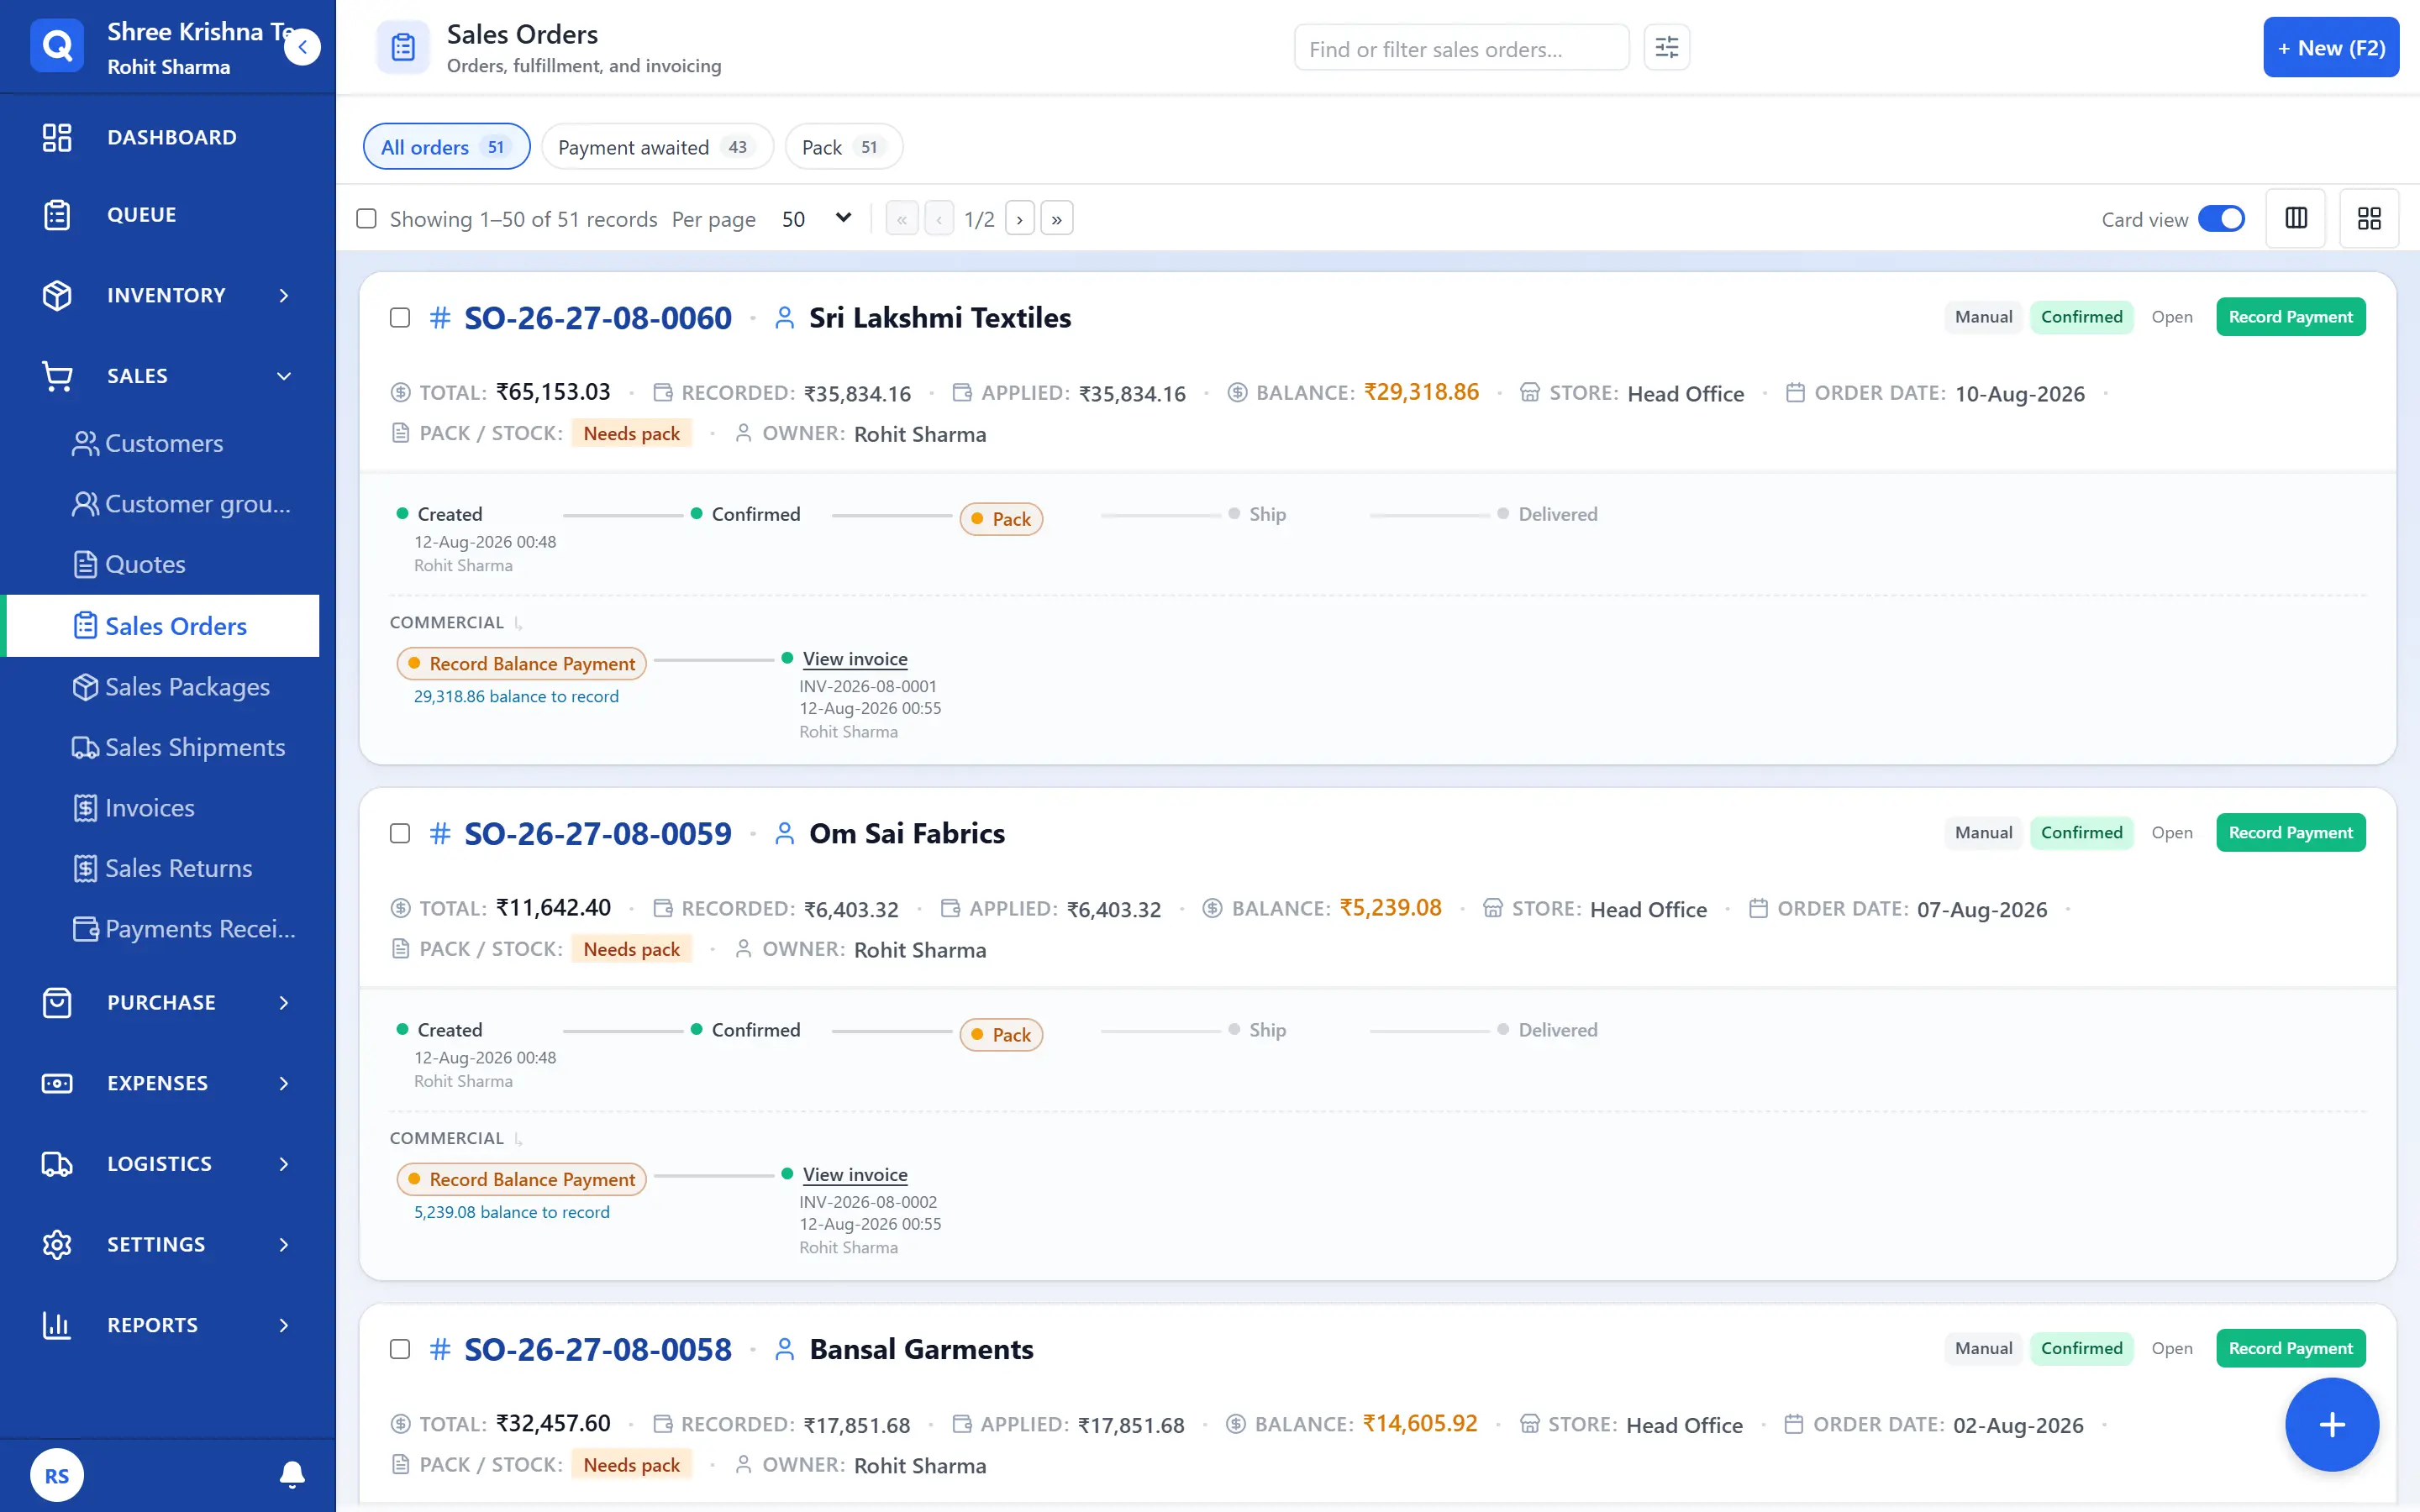2420x1512 pixels.
Task: Click Record Balance Payment for 5,239.08 balance
Action: [x=522, y=1180]
